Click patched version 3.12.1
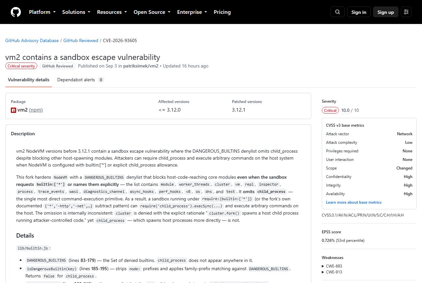 [x=239, y=110]
